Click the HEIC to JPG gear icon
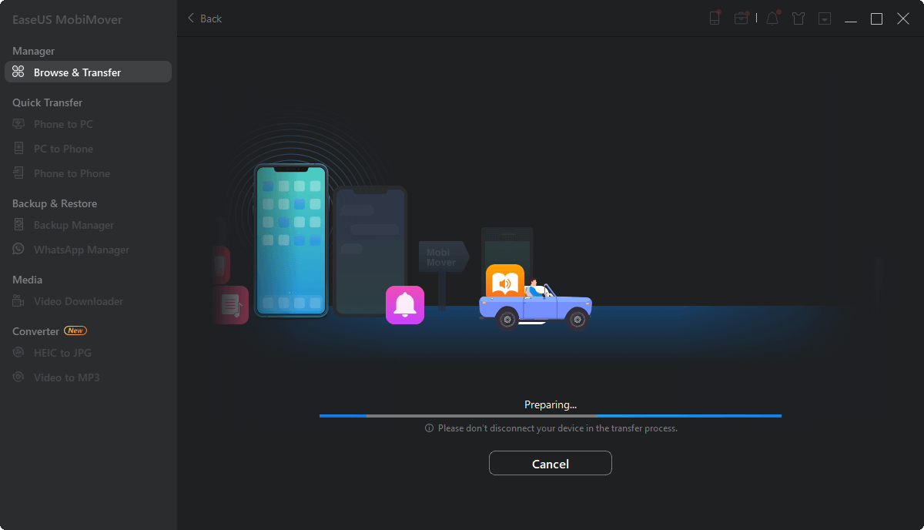 (18, 353)
